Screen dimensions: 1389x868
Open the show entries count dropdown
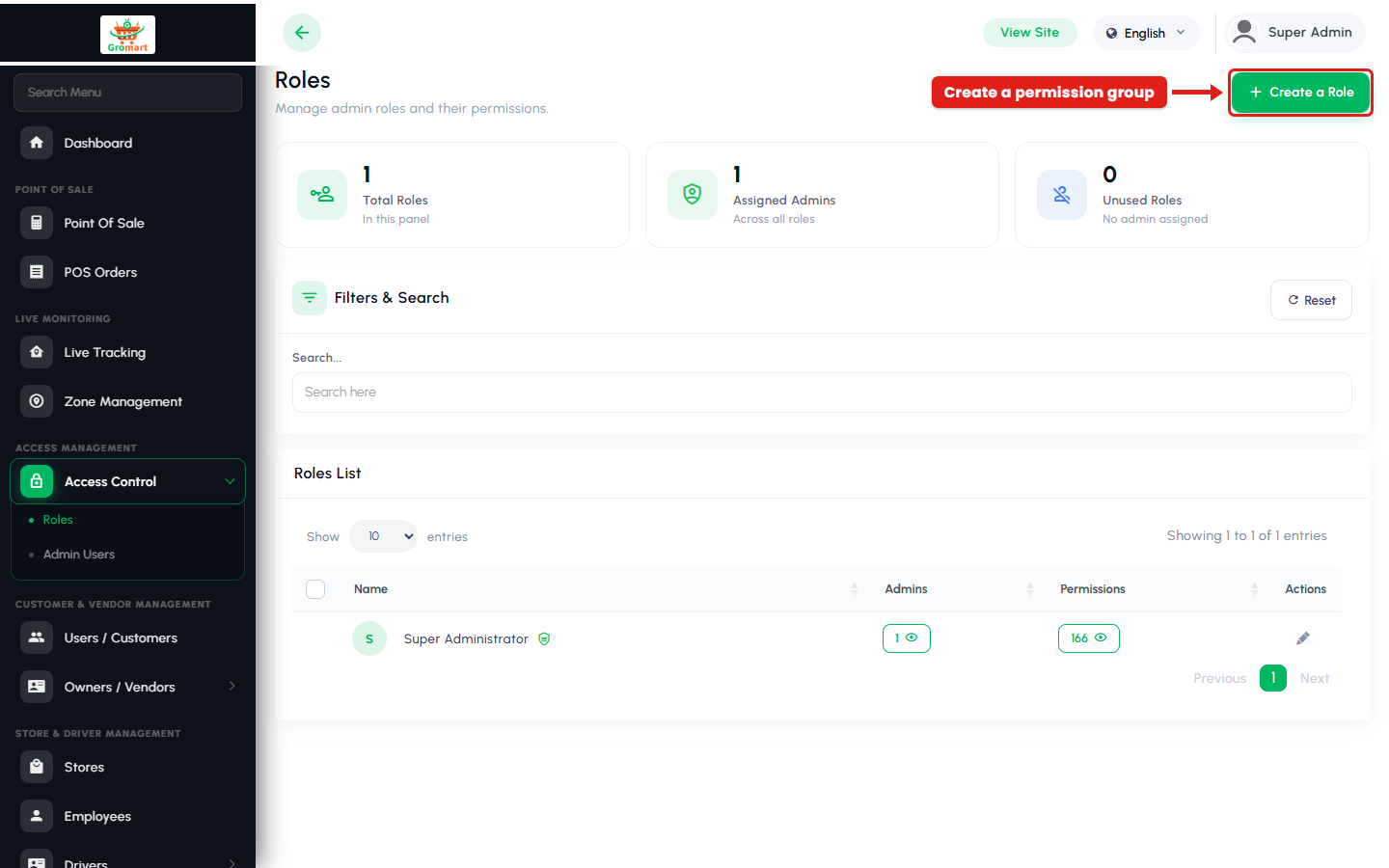383,536
